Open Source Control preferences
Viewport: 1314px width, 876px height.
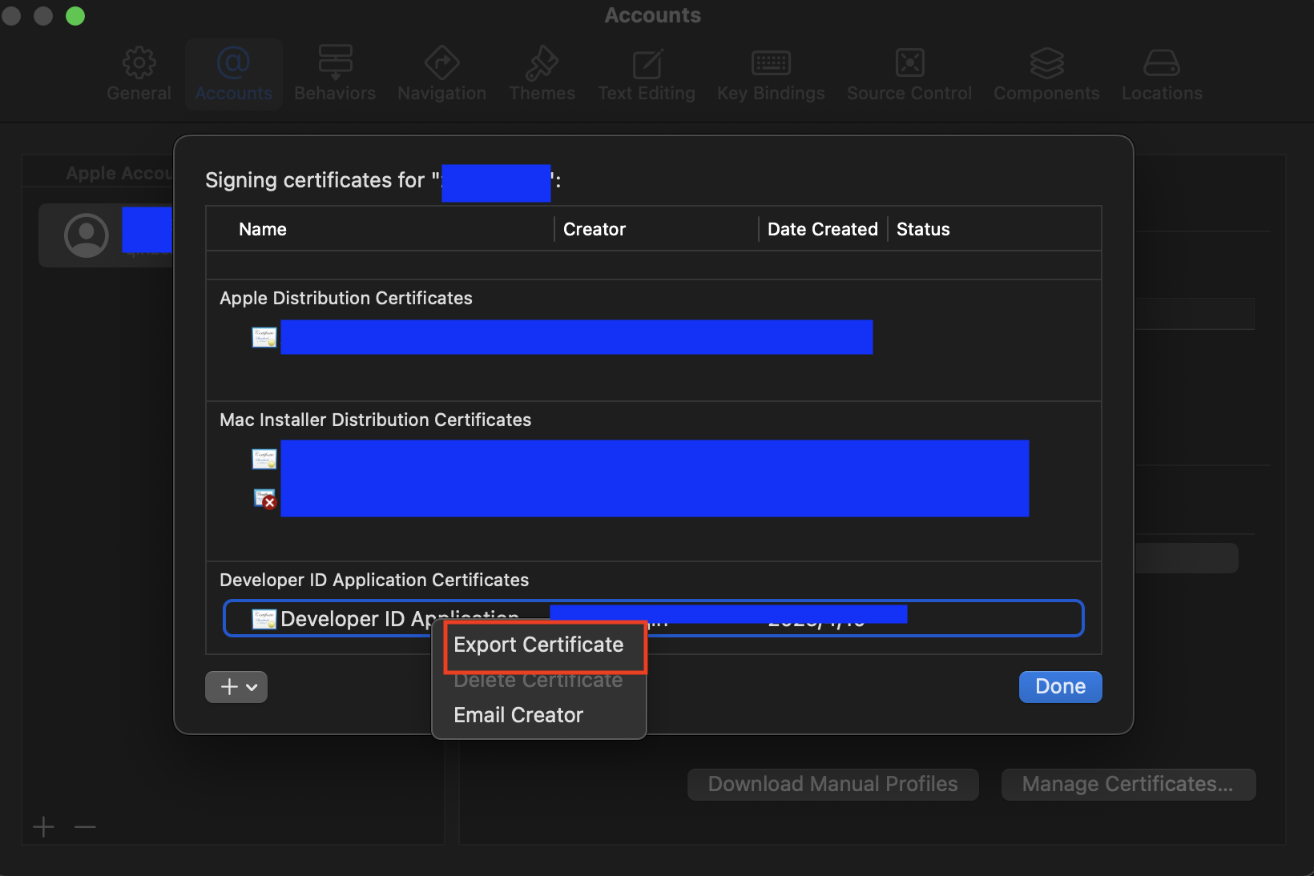click(909, 74)
